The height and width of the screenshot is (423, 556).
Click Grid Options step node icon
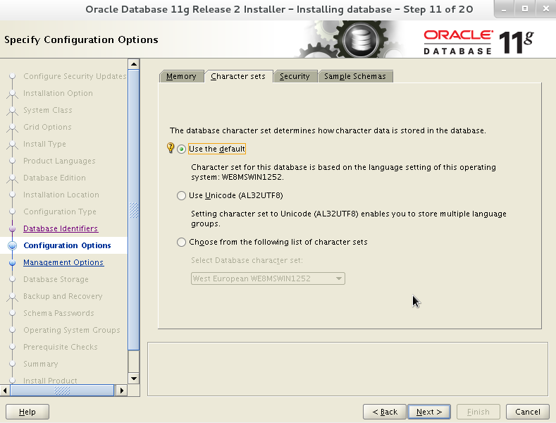[x=13, y=128]
